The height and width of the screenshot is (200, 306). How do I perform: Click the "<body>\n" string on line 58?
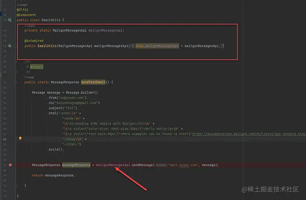pos(72,118)
